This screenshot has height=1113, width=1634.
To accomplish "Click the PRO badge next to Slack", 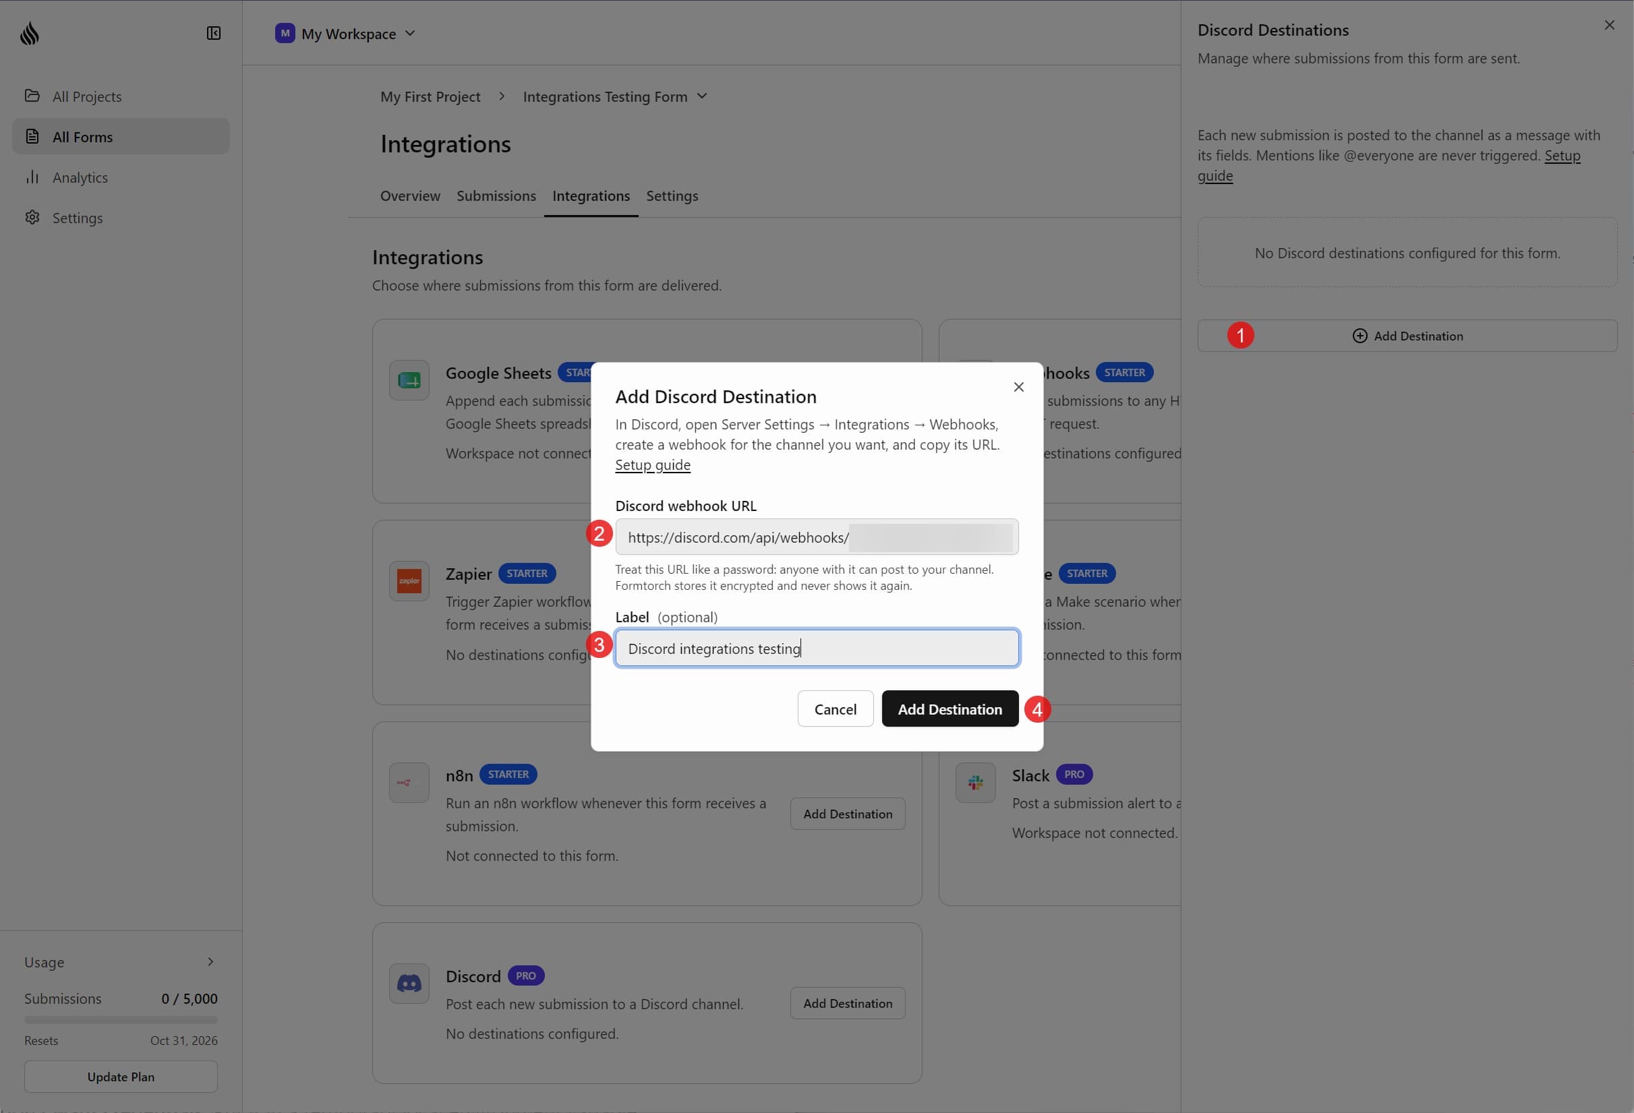I will coord(1074,774).
